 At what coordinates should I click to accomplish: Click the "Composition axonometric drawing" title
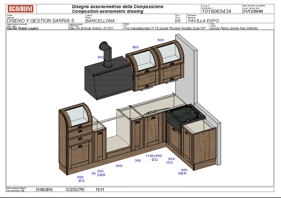[x=107, y=11]
